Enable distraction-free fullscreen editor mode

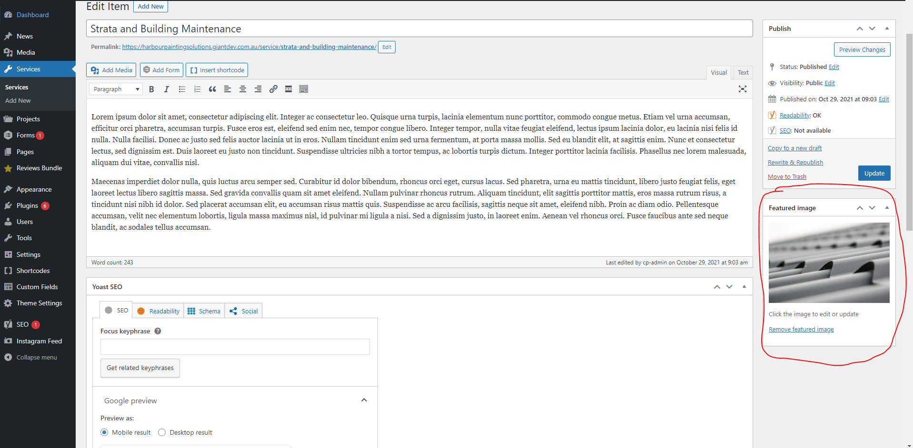pos(742,89)
